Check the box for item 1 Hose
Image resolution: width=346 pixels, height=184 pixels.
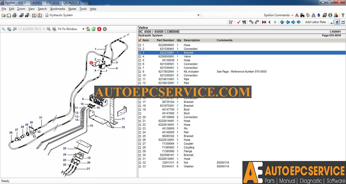tap(140, 45)
